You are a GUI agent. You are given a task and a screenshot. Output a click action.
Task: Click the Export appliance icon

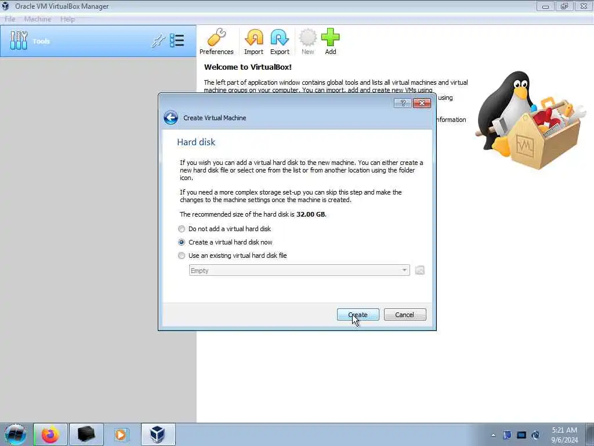[280, 42]
